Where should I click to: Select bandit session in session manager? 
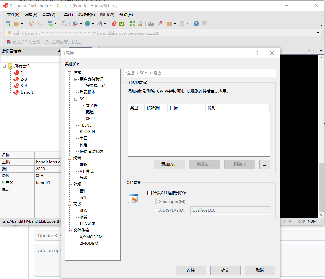click(x=27, y=92)
